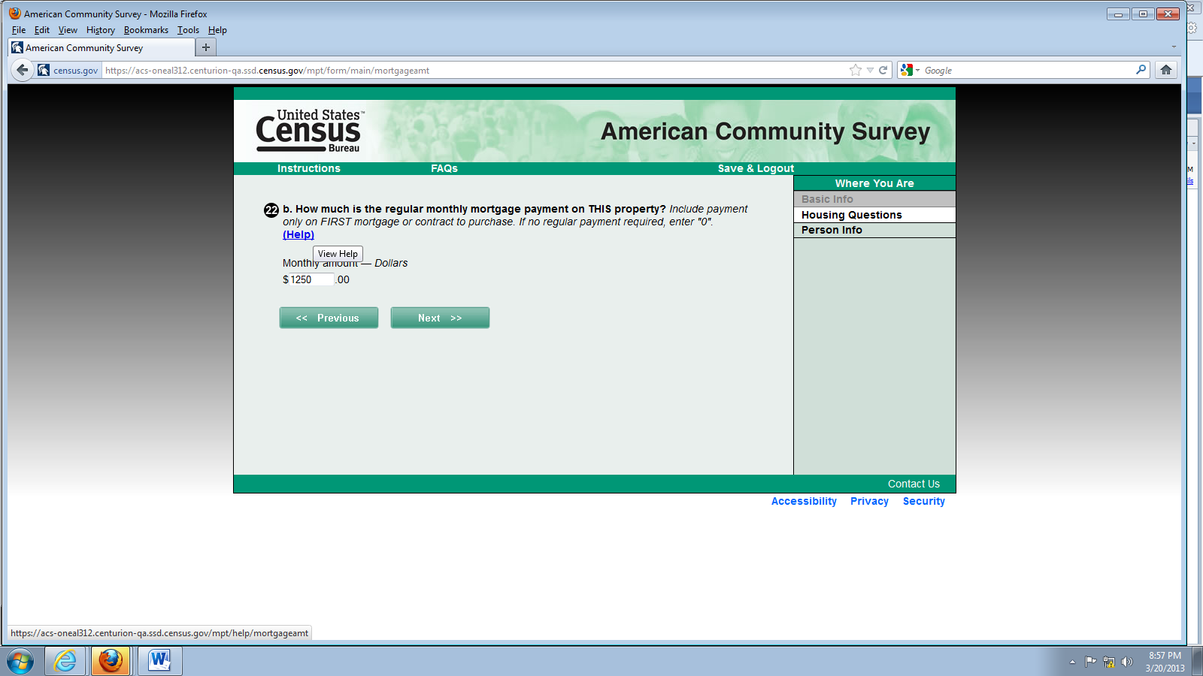Image resolution: width=1203 pixels, height=676 pixels.
Task: Click the browser address bar URL
Action: click(475, 70)
